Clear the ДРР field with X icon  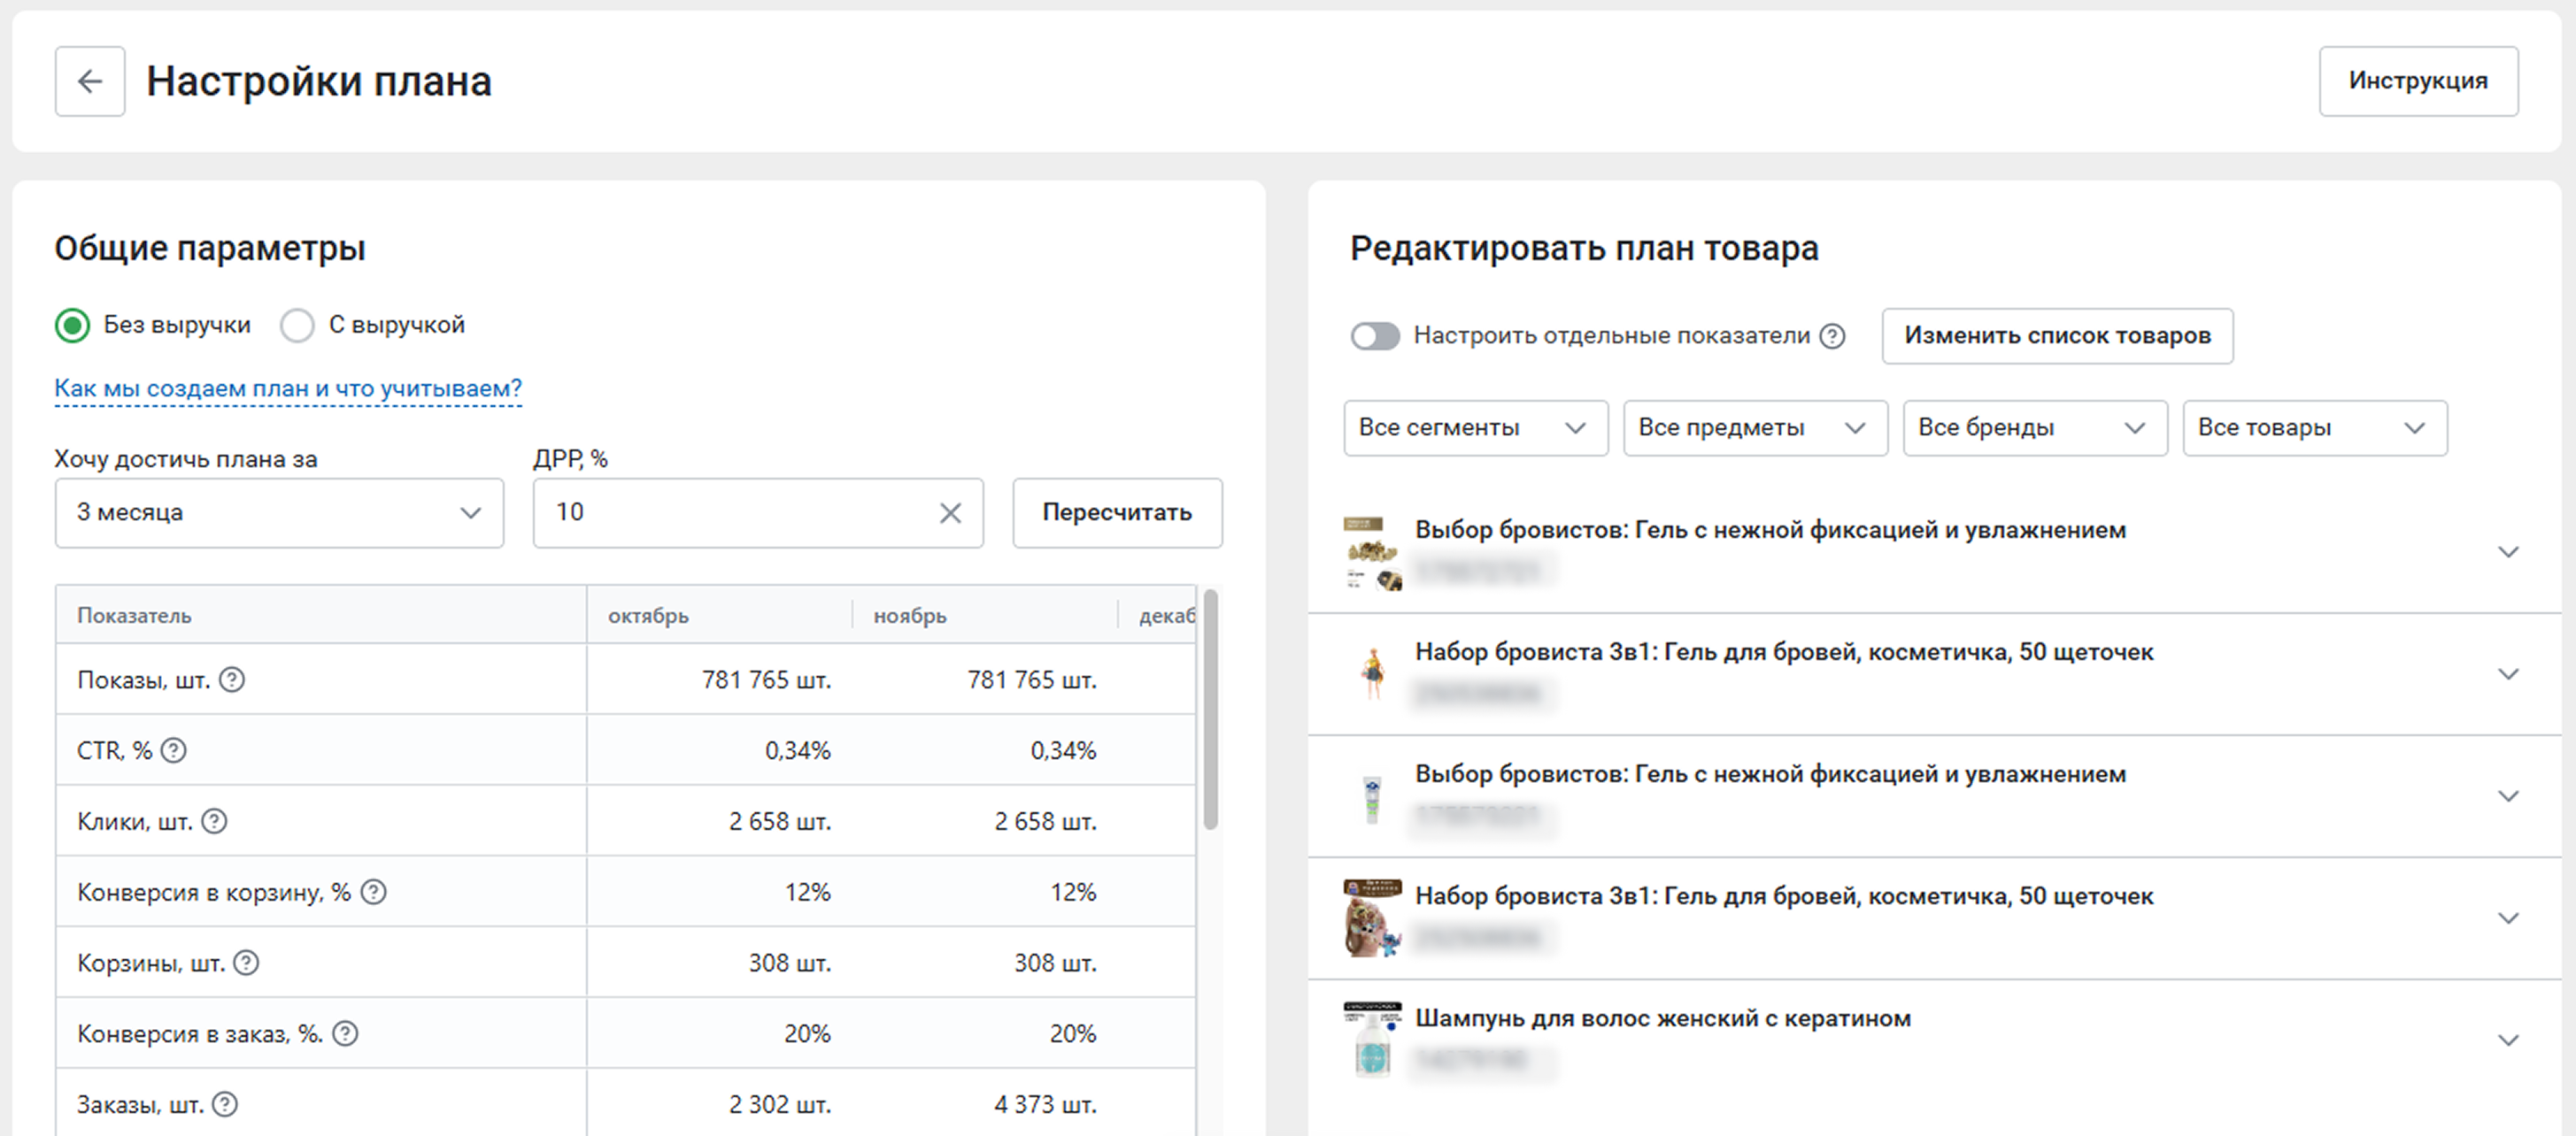tap(950, 512)
